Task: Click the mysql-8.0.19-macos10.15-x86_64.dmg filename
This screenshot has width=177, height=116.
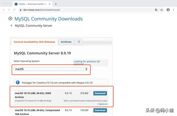Action: pyautogui.click(x=33, y=101)
